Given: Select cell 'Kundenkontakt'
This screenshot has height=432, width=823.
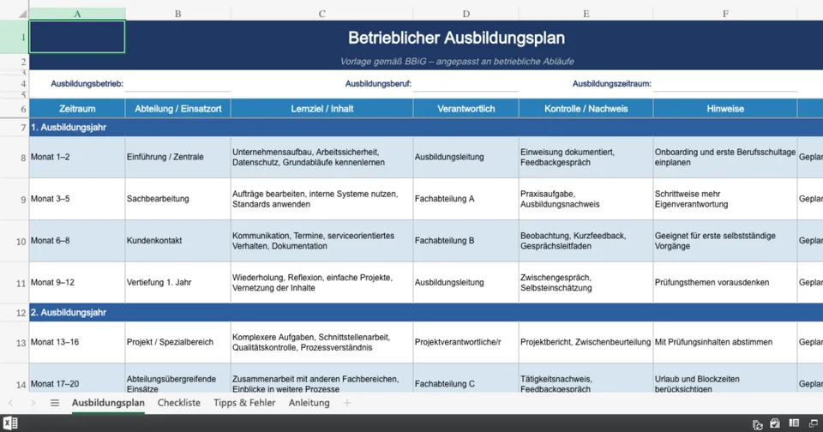Looking at the screenshot, I should (178, 241).
